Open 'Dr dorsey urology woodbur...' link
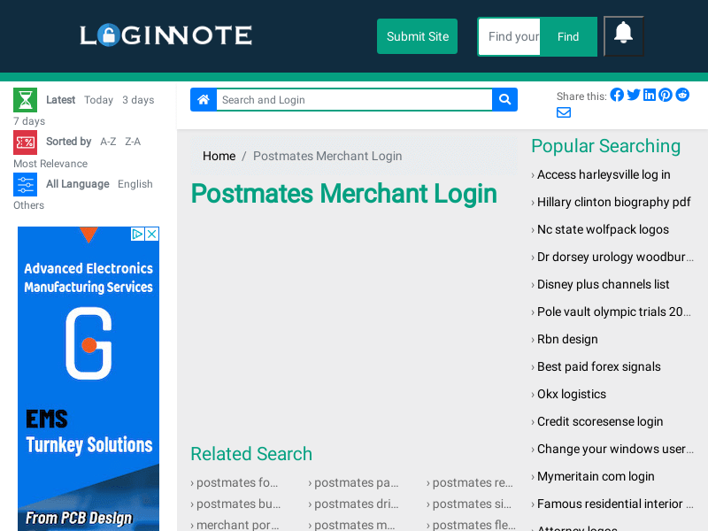The height and width of the screenshot is (531, 708). coord(615,257)
